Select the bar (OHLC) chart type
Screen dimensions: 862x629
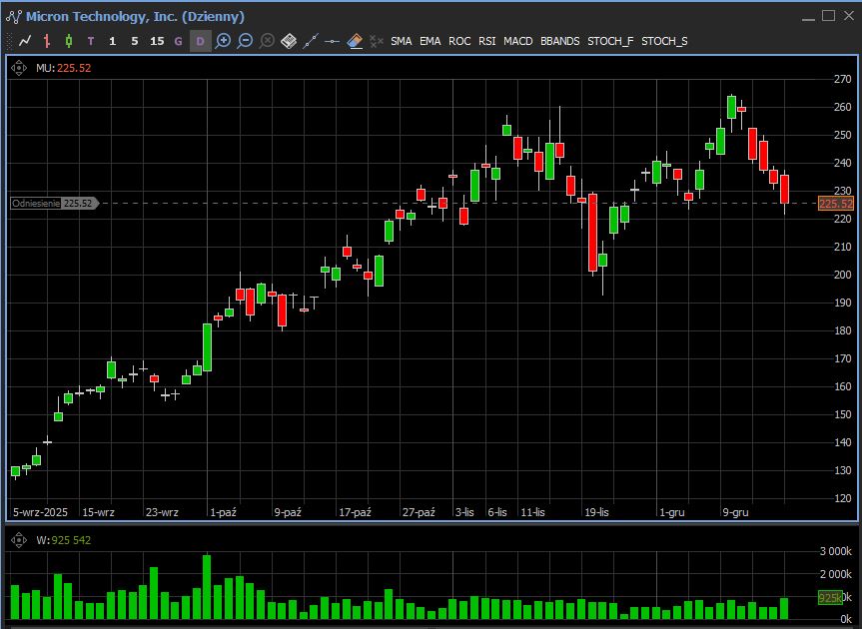pos(47,41)
